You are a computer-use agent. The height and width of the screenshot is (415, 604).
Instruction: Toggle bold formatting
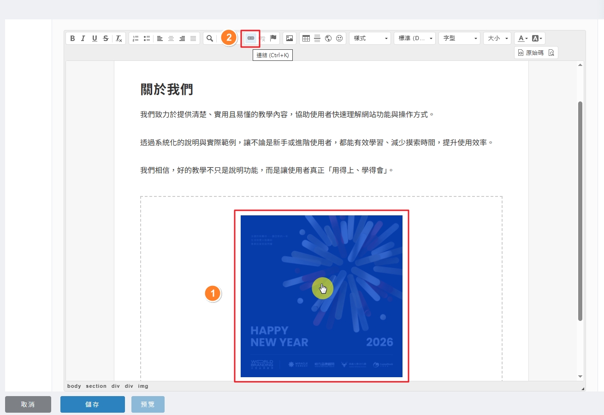click(x=72, y=38)
